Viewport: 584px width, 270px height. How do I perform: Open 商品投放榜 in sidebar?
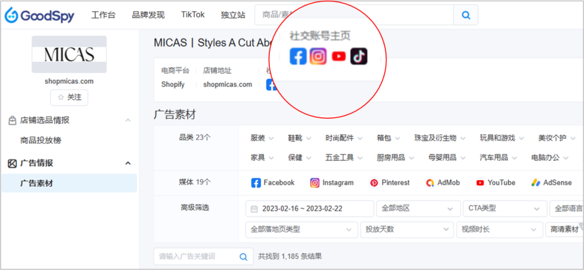click(x=41, y=140)
